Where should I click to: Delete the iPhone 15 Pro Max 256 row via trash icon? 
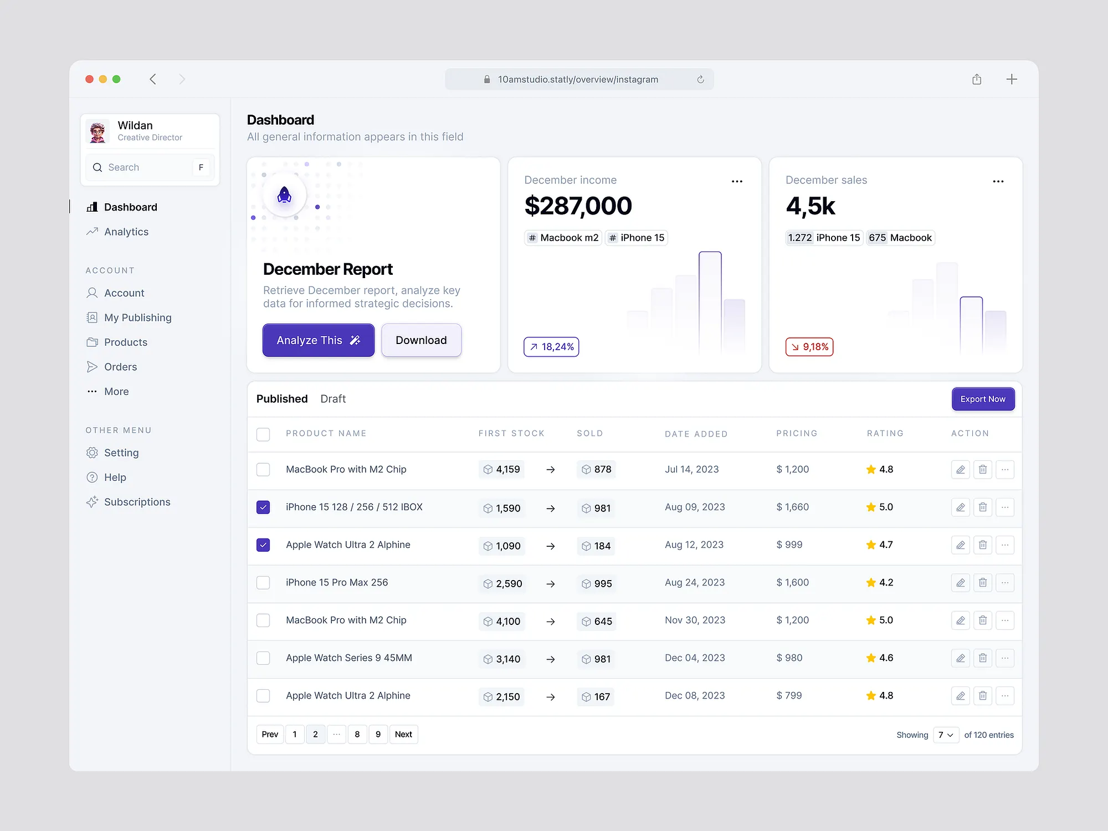point(982,583)
